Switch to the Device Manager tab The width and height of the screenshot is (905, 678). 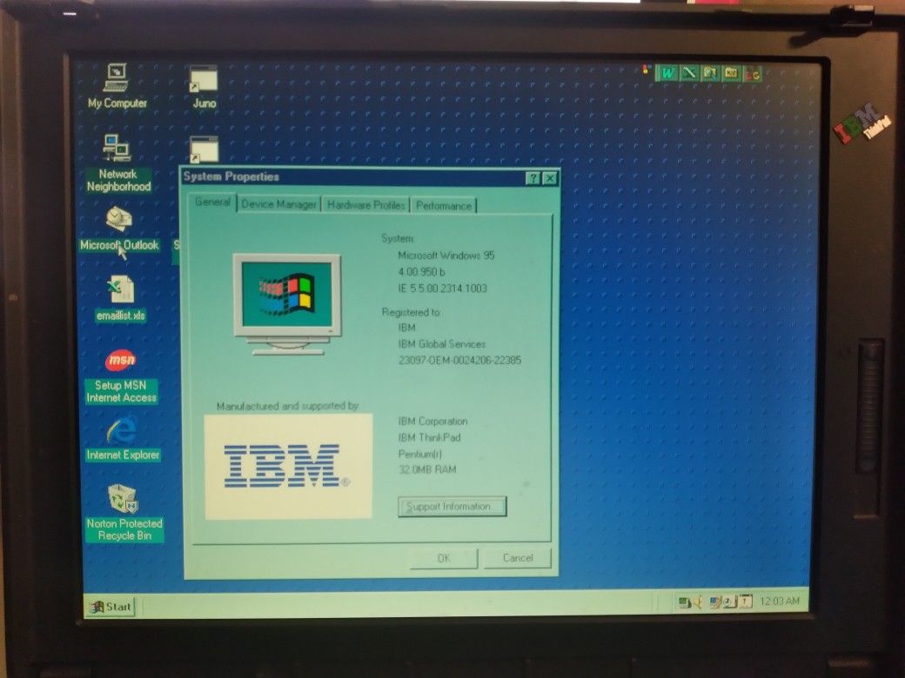[x=278, y=204]
